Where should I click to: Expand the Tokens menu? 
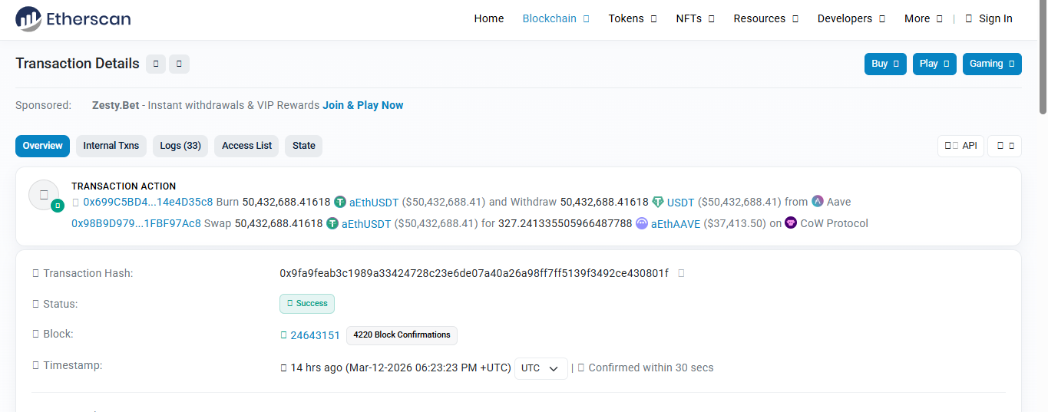coord(633,18)
